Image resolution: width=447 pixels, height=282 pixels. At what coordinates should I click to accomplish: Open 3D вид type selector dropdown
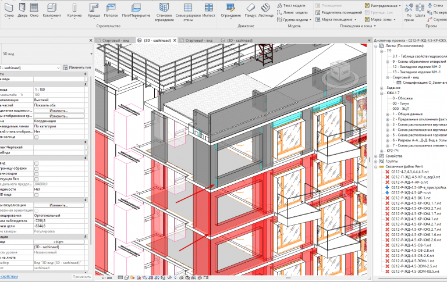tap(91, 54)
